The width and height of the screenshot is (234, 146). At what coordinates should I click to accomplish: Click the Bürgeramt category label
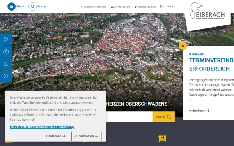click(x=197, y=54)
